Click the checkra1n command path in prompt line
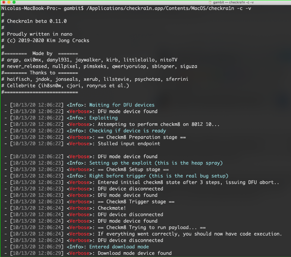Image resolution: width=291 pixels, height=257 pixels. (x=169, y=8)
